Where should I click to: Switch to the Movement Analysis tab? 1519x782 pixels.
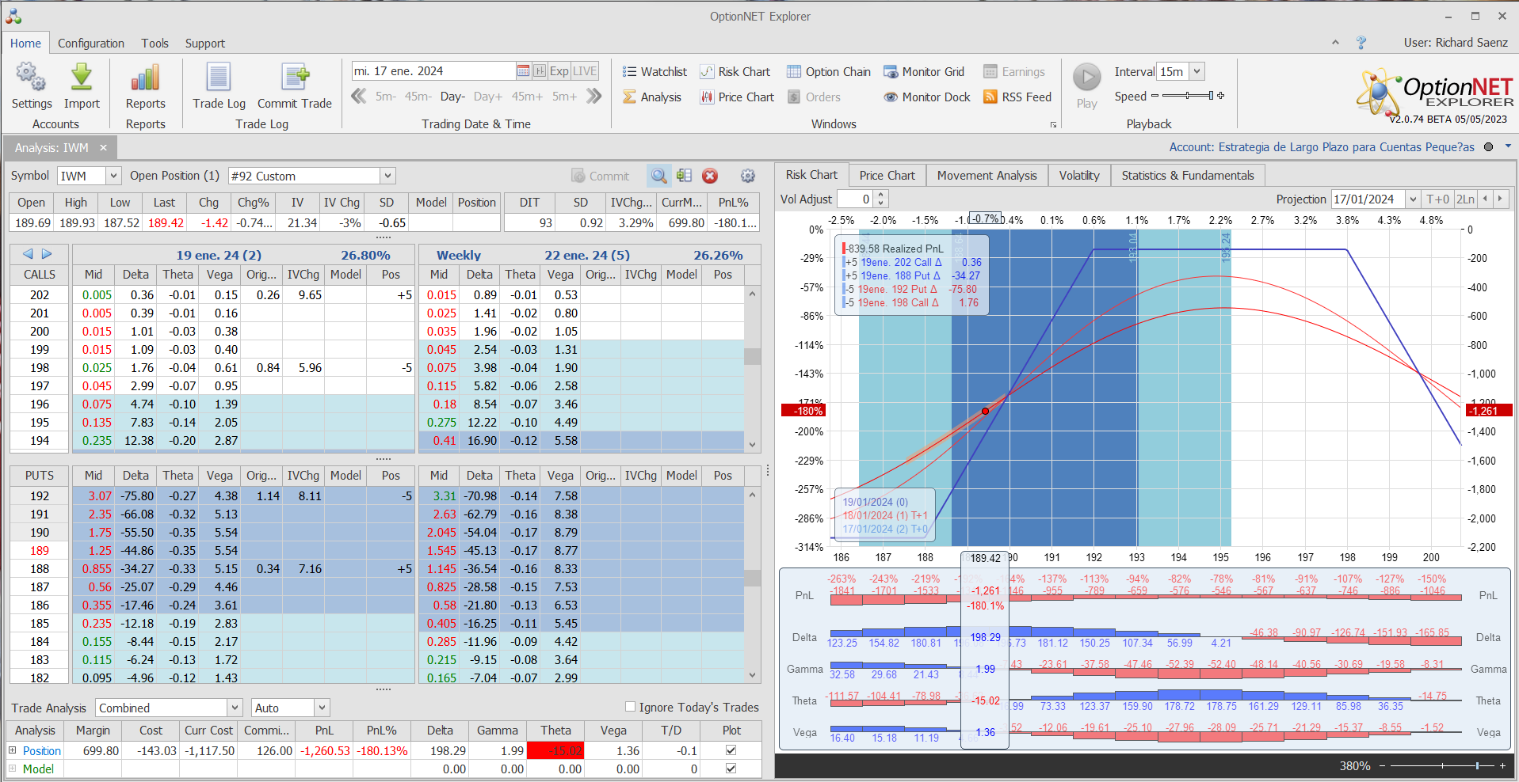(987, 176)
